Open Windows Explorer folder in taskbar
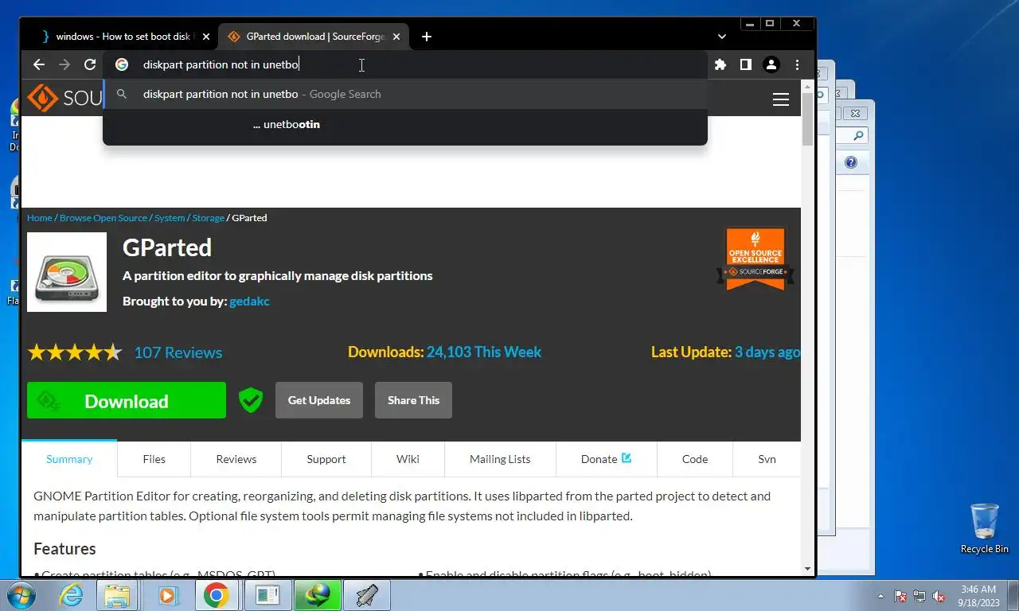This screenshot has width=1019, height=611. (118, 595)
